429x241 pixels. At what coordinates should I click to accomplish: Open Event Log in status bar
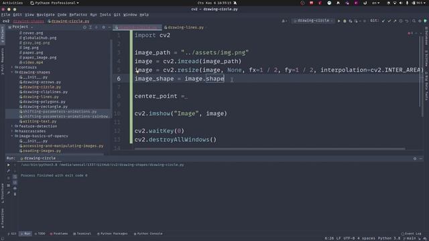click(411, 234)
